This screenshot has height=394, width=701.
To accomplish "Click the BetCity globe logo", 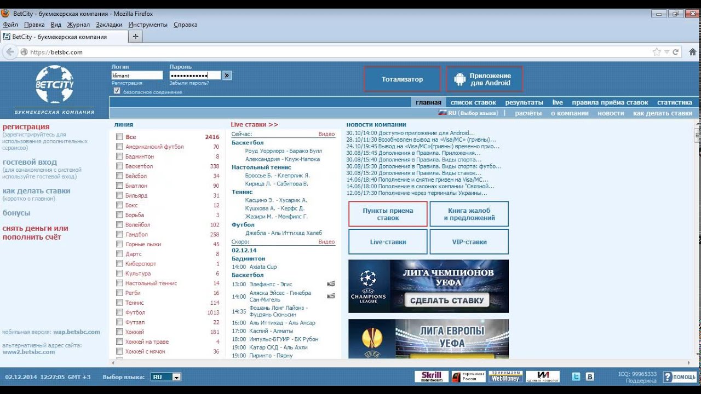I will pyautogui.click(x=54, y=85).
